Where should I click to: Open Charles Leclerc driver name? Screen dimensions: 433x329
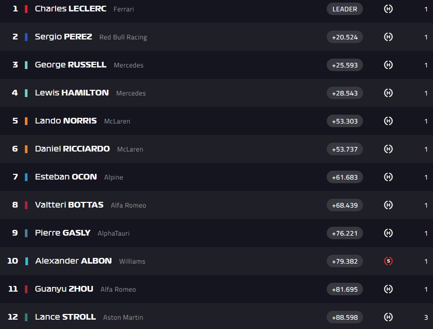point(71,9)
